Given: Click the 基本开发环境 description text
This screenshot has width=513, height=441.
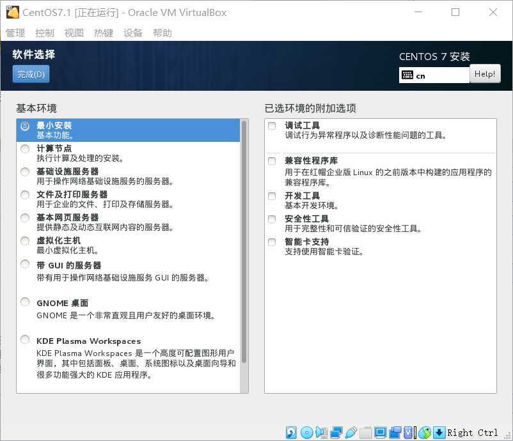Looking at the screenshot, I should click(312, 205).
